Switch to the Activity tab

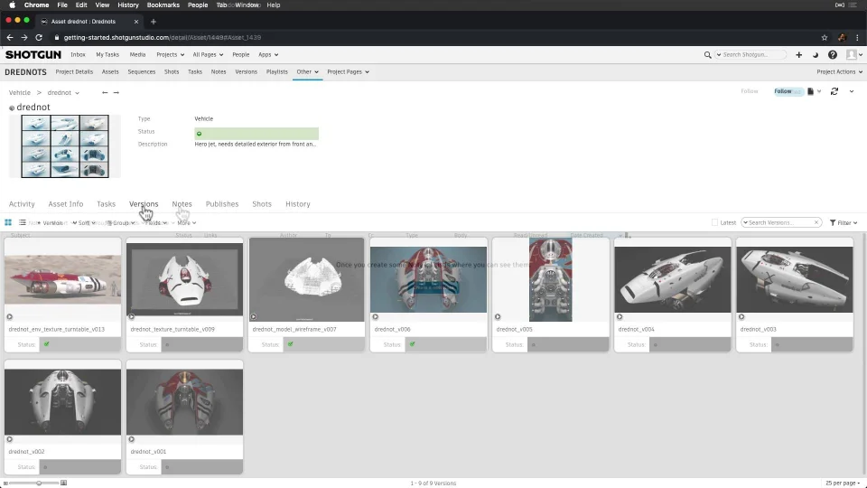22,204
